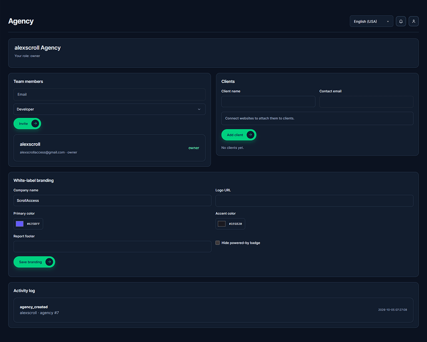This screenshot has width=427, height=342.
Task: Click the Activity log heading
Action: 24,291
